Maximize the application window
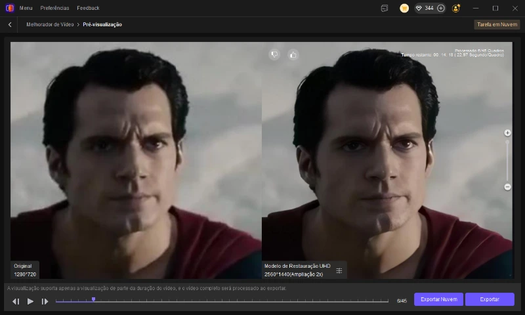The height and width of the screenshot is (315, 525). point(495,8)
